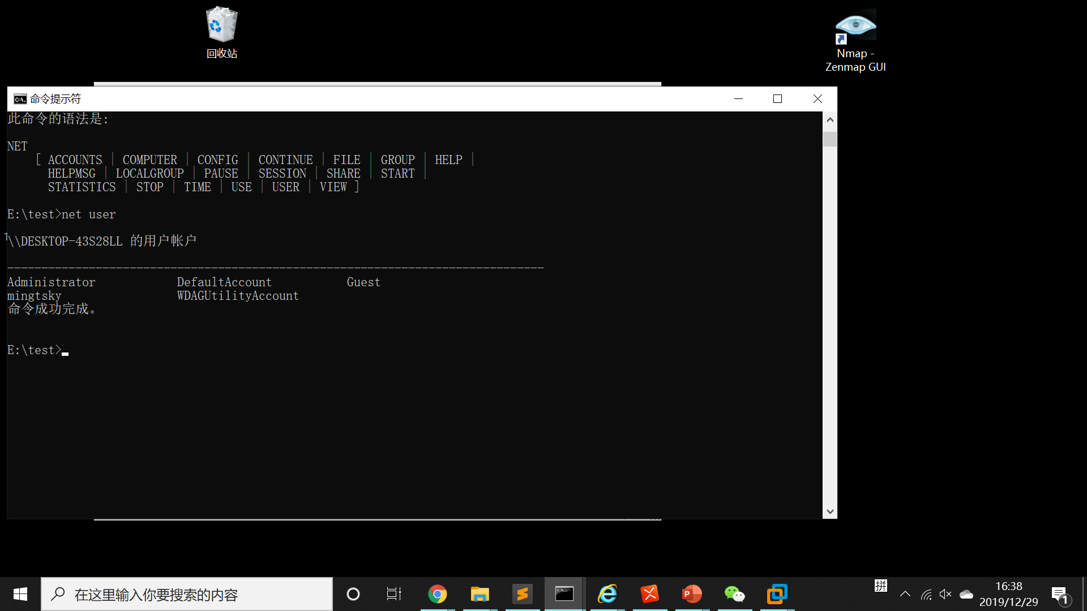Open File Explorer from taskbar
The image size is (1087, 611).
[x=480, y=594]
